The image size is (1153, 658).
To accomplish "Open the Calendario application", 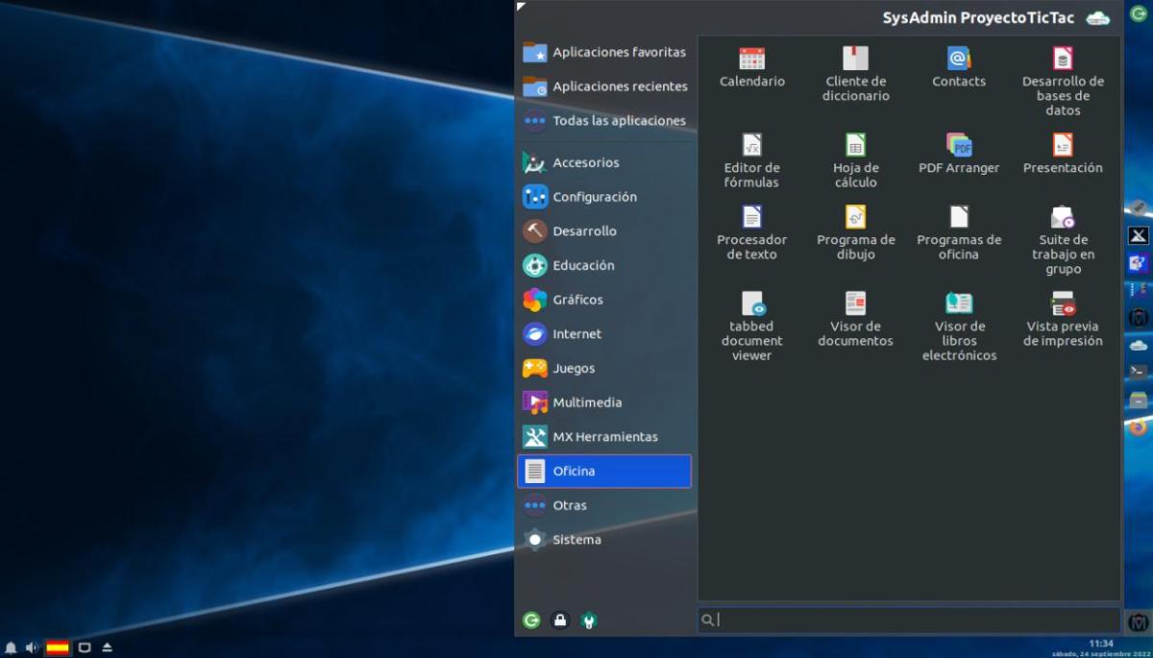I will [x=751, y=67].
